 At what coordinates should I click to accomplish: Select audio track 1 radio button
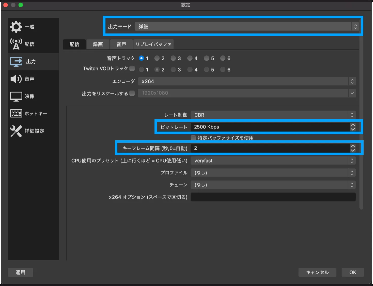[x=142, y=58]
